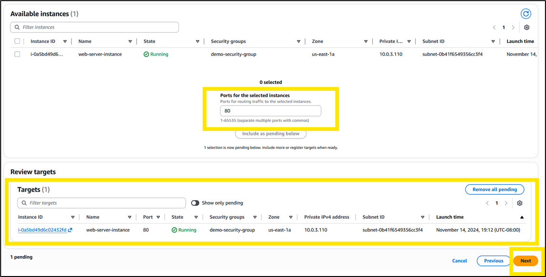546x277 pixels.
Task: Click the ports input field showing 80
Action: pyautogui.click(x=270, y=111)
